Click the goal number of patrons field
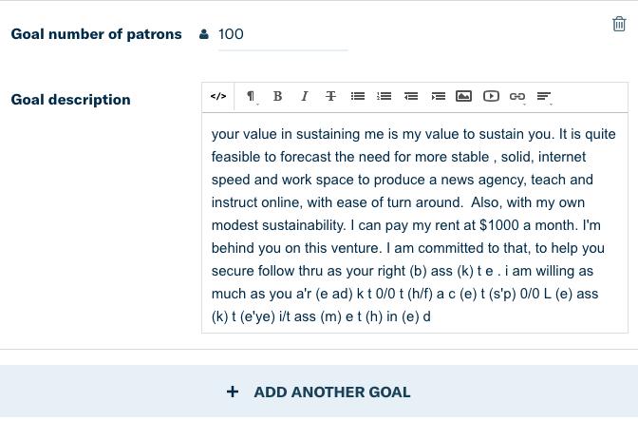The width and height of the screenshot is (638, 421). coord(283,34)
